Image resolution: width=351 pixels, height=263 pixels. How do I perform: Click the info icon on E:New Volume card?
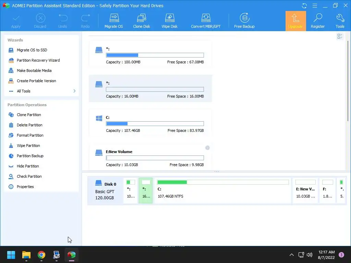(x=207, y=148)
